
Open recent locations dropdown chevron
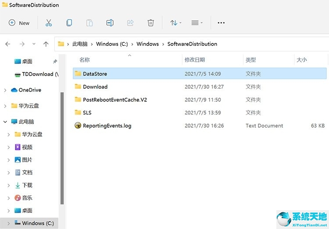tap(34, 44)
